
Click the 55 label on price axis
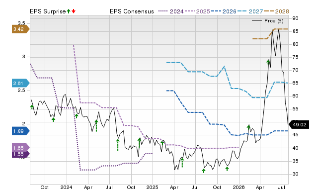click(295, 109)
